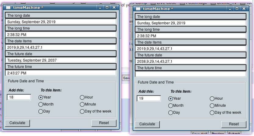This screenshot has width=254, height=136.
Task: Click Calculate in left timeMachine window
Action: (17, 123)
